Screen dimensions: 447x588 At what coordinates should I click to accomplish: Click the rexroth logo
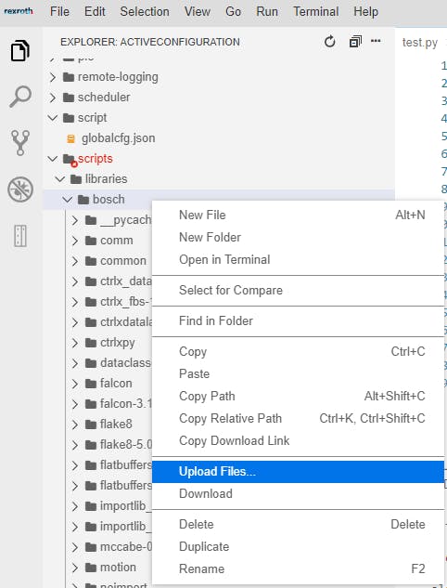[19, 11]
